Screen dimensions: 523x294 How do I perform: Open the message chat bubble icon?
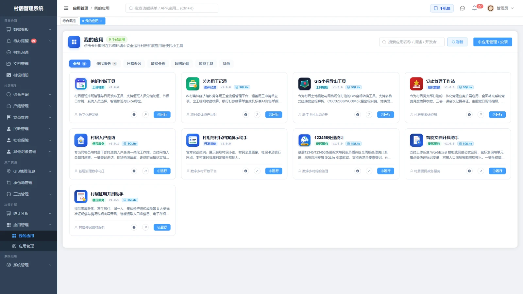click(x=462, y=8)
